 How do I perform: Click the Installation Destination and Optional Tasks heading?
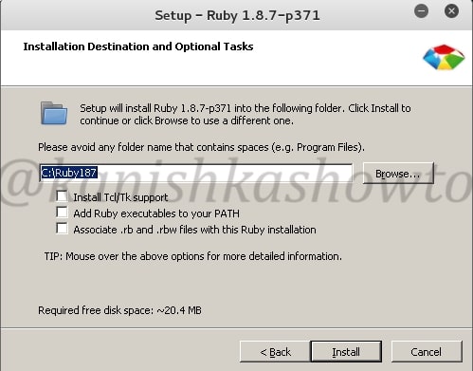[x=138, y=46]
